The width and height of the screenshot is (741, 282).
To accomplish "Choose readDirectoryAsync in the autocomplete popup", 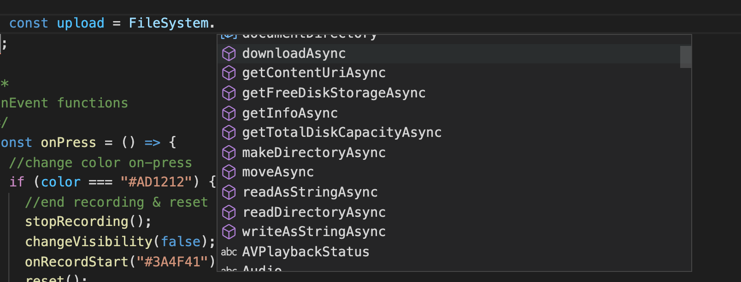I will click(314, 212).
